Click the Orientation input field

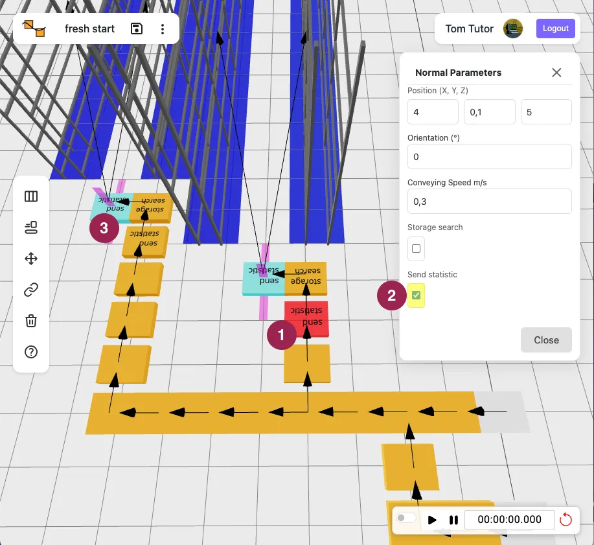[489, 156]
